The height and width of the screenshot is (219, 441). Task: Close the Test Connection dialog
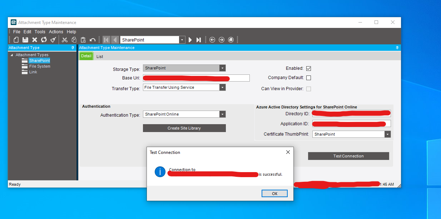tap(288, 152)
